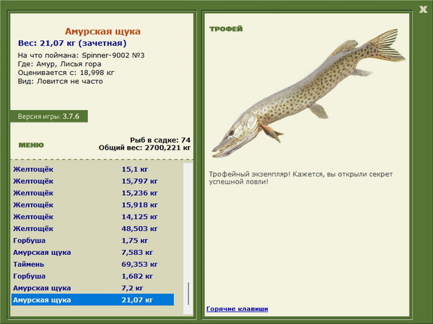Select the Желтощёк 15,1 кг row

tap(93, 169)
